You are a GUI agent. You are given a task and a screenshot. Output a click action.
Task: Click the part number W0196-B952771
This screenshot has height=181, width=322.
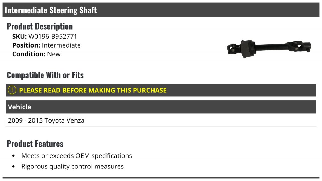(53, 37)
